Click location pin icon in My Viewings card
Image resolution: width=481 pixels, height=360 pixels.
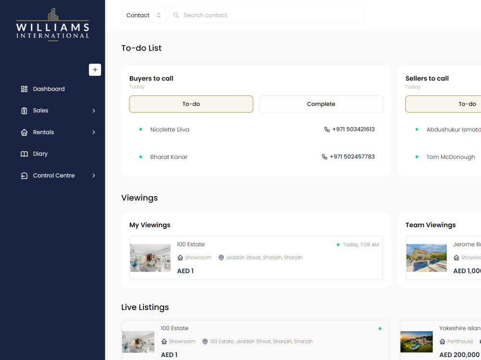click(221, 257)
